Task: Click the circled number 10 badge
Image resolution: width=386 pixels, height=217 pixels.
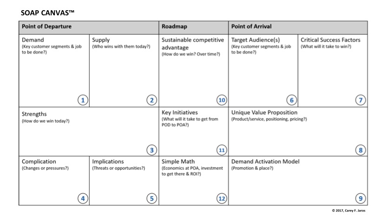Action: click(222, 100)
